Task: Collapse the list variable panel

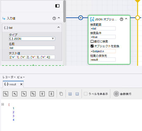Action: pyautogui.click(x=58, y=27)
